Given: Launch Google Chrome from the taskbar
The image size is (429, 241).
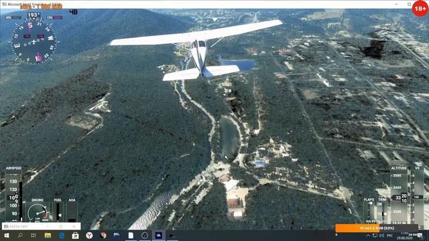Looking at the screenshot, I should coord(103,236).
